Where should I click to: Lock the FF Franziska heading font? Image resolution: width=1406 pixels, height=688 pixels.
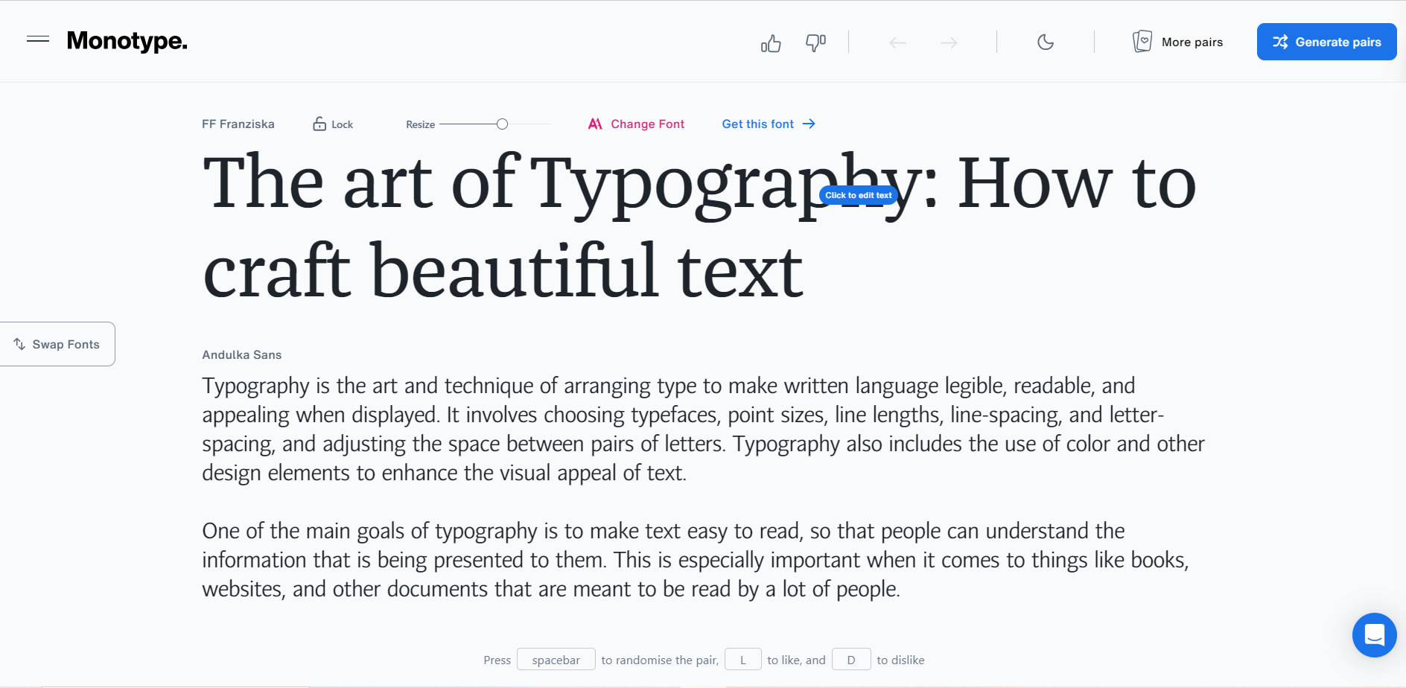319,124
